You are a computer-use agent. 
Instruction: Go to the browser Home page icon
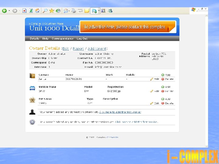(37, 11)
